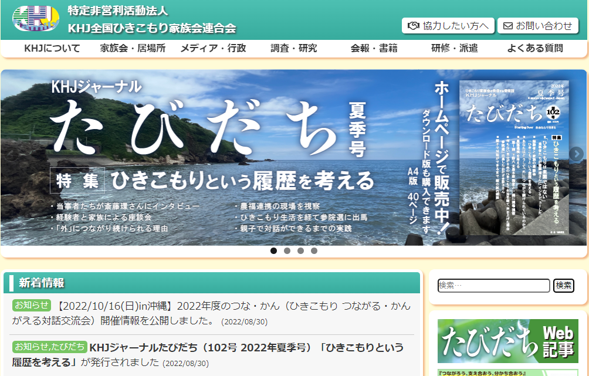This screenshot has height=376, width=589.
Task: Select the fourth slide indicator dot
Action: click(x=314, y=250)
